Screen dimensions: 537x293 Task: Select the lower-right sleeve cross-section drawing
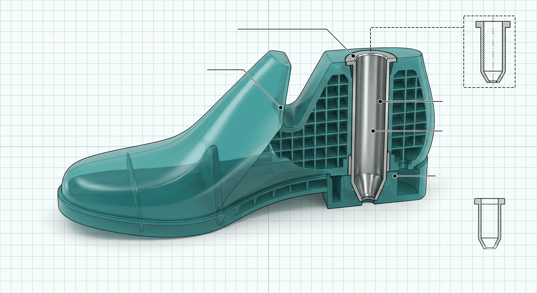[490, 224]
